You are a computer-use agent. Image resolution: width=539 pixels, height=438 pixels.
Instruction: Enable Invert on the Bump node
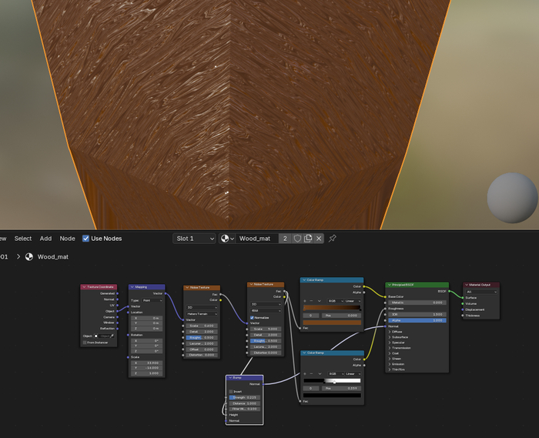(230, 391)
